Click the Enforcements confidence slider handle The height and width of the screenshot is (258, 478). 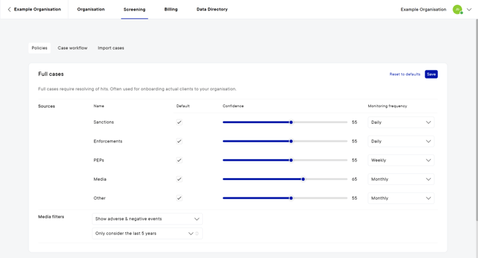coord(291,141)
